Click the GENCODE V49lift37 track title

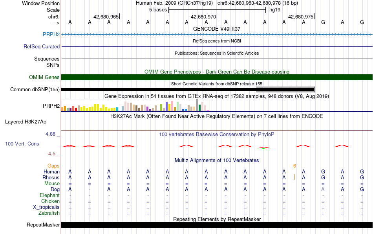217,29
